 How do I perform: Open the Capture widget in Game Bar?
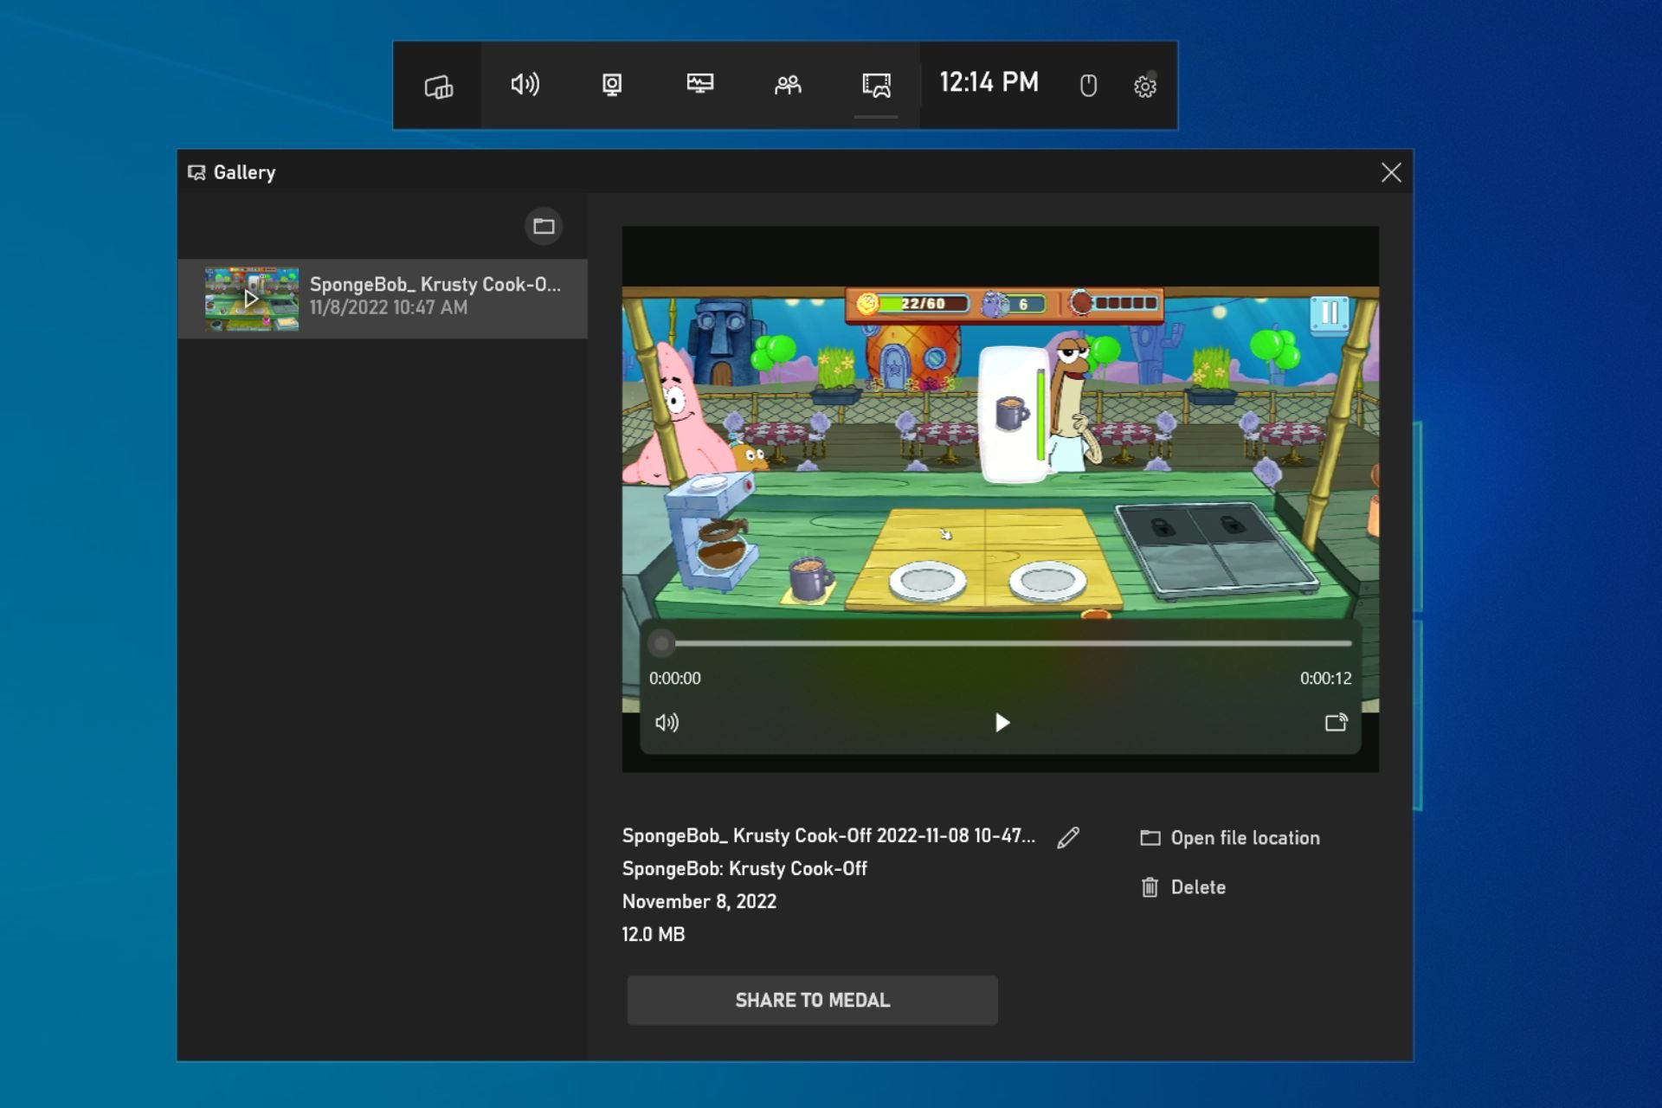612,85
